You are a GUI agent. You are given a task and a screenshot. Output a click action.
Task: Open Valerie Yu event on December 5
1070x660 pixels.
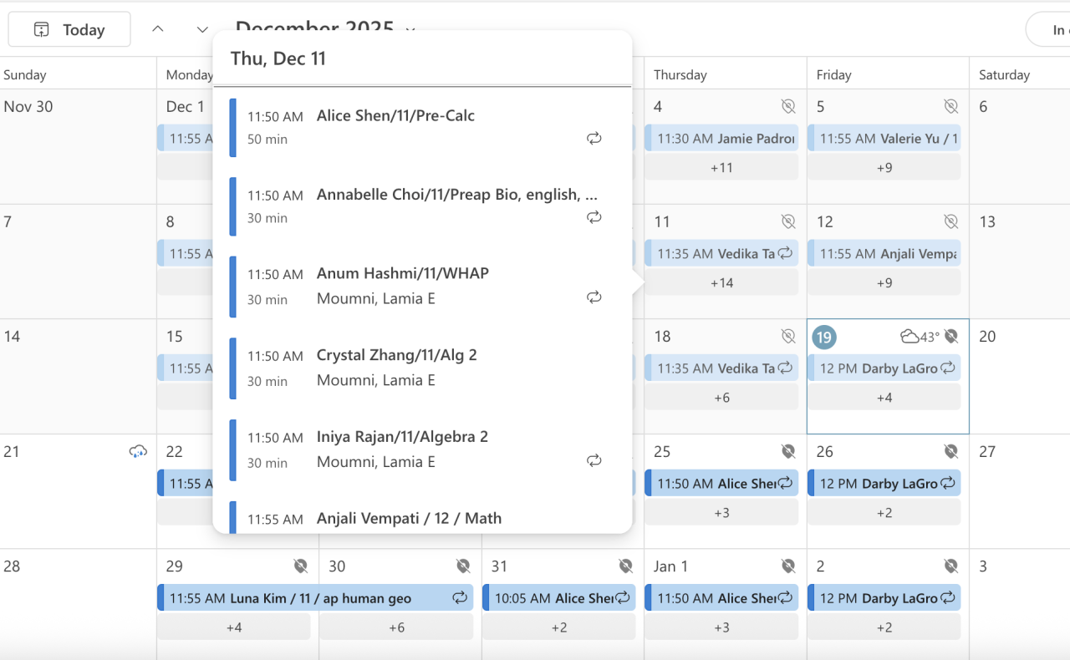884,139
